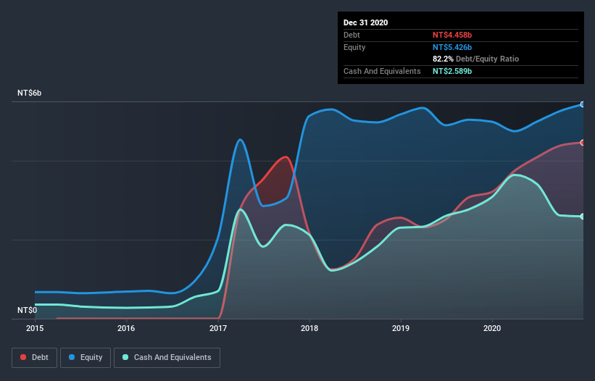Click the 2018 x-axis label

(309, 328)
